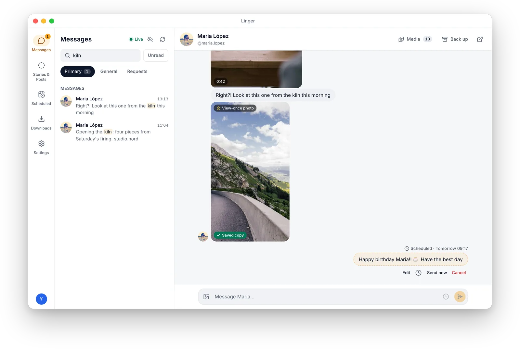Image resolution: width=520 pixels, height=351 pixels.
Task: Toggle the Live status indicator
Action: pyautogui.click(x=136, y=39)
